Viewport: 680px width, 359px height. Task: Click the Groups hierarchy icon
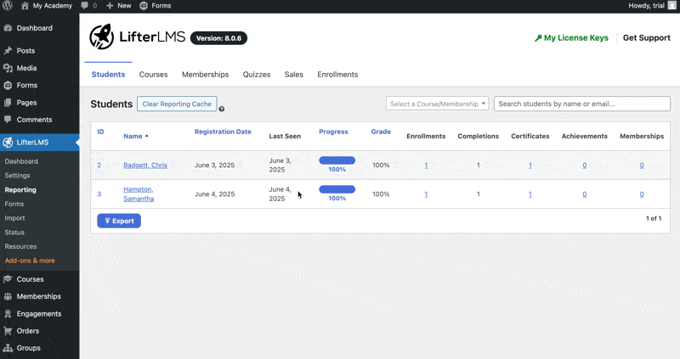click(x=8, y=348)
